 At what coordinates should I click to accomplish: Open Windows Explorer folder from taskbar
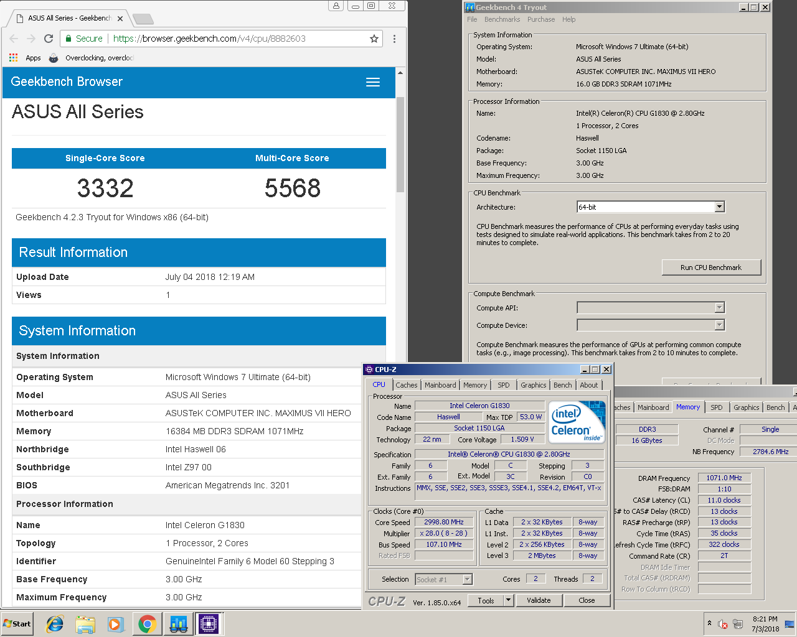[x=85, y=624]
